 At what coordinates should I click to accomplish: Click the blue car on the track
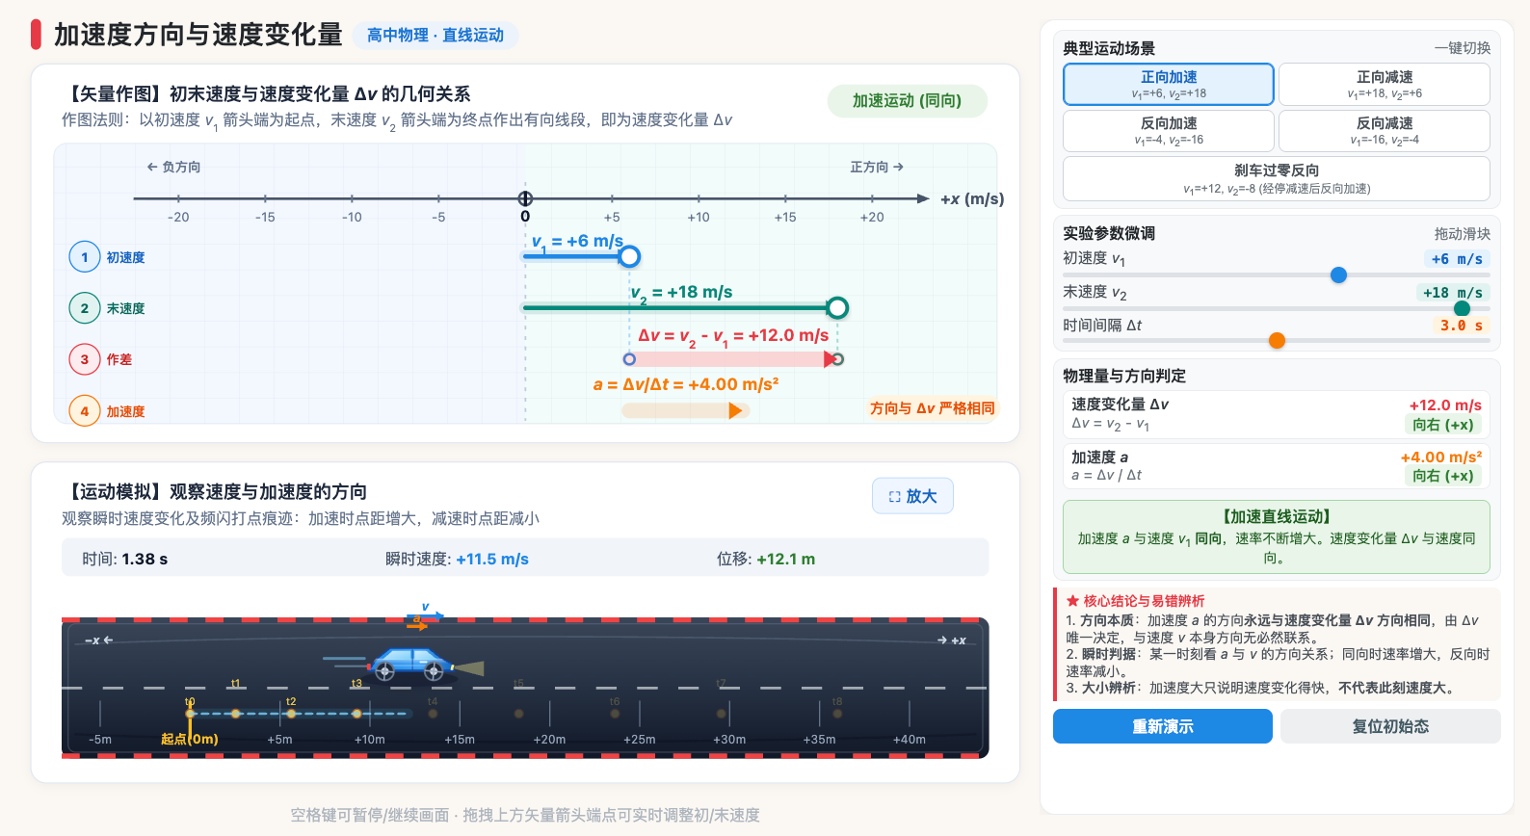click(x=410, y=664)
